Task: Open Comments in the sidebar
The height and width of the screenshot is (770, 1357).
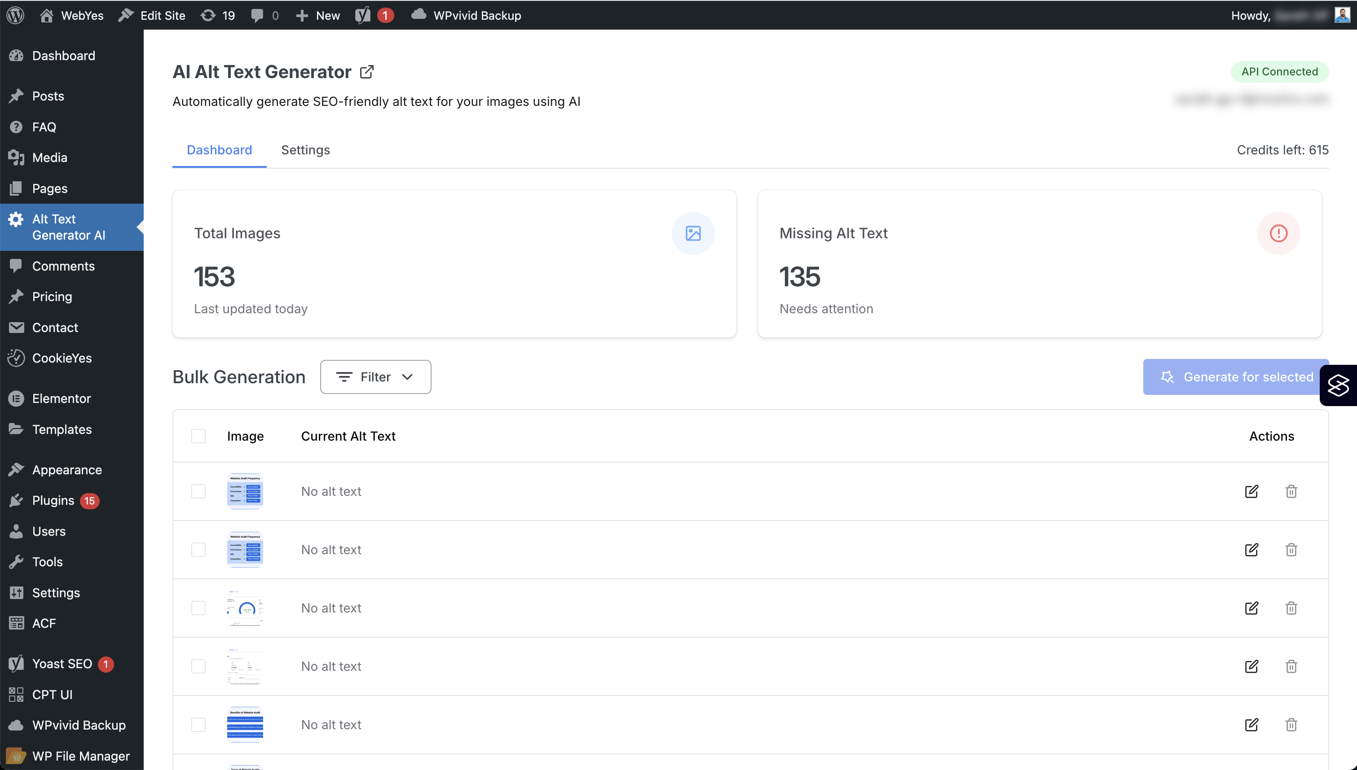Action: [72, 266]
